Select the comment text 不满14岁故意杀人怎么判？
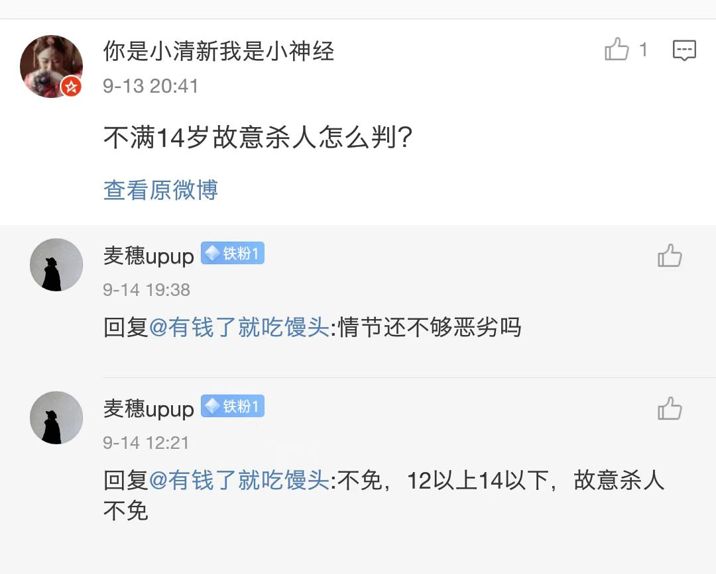 [259, 138]
